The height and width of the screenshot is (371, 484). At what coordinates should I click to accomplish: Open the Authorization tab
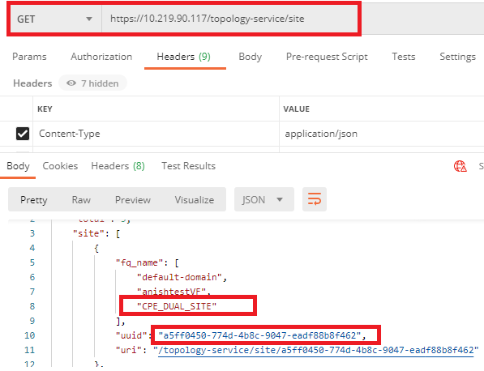click(101, 57)
